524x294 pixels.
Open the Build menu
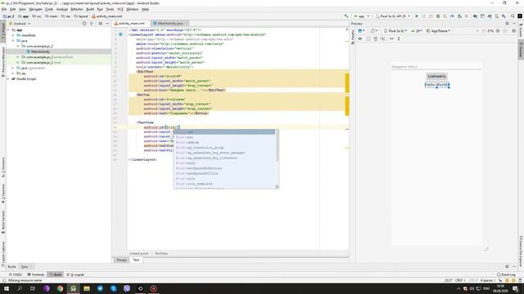tap(90, 9)
